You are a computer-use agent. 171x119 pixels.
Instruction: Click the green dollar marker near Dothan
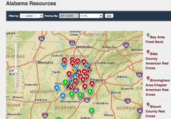click(x=91, y=110)
